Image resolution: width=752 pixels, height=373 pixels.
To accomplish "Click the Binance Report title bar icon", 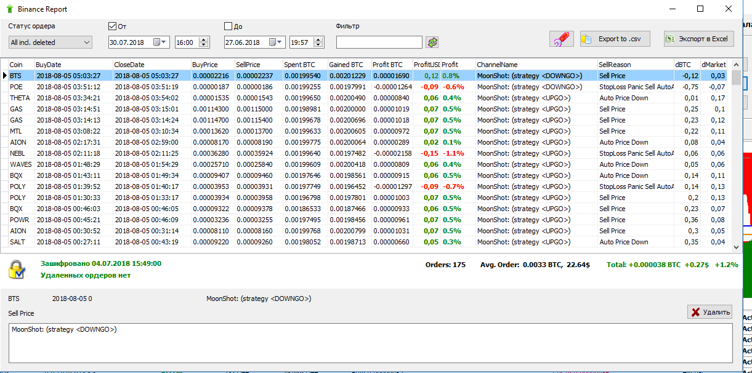I will point(9,9).
